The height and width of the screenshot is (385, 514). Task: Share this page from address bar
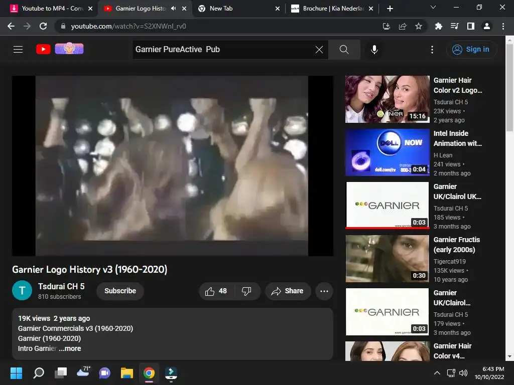(403, 26)
